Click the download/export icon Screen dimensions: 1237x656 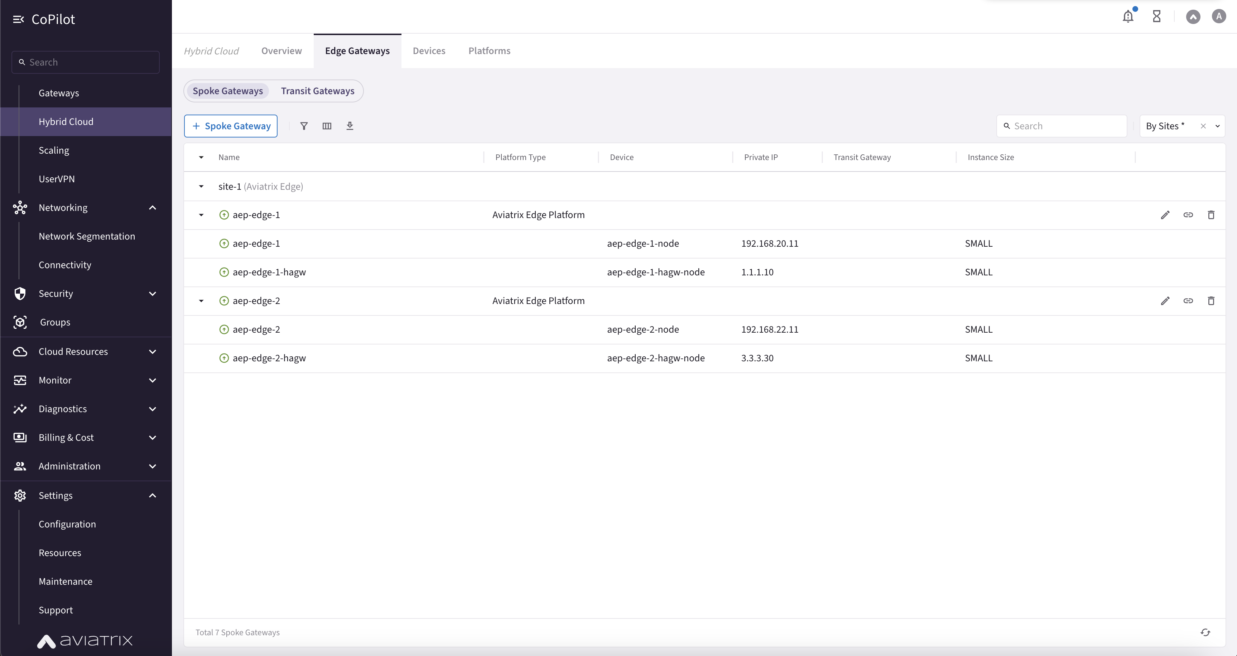pos(350,126)
